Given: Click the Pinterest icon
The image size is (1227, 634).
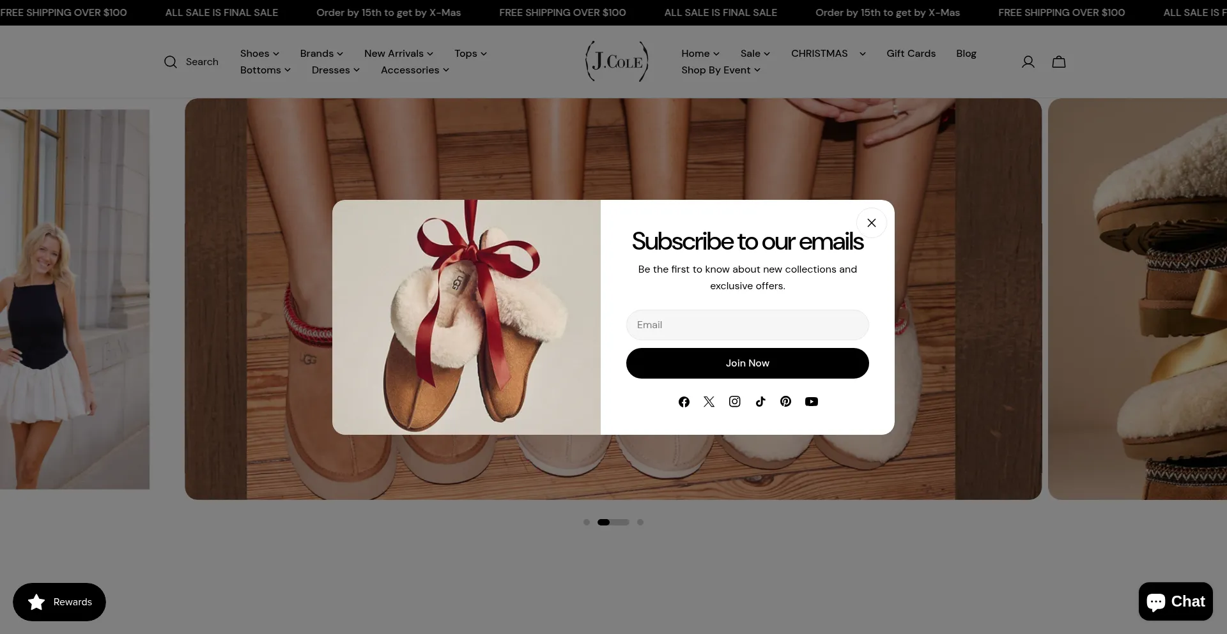Looking at the screenshot, I should 785,402.
